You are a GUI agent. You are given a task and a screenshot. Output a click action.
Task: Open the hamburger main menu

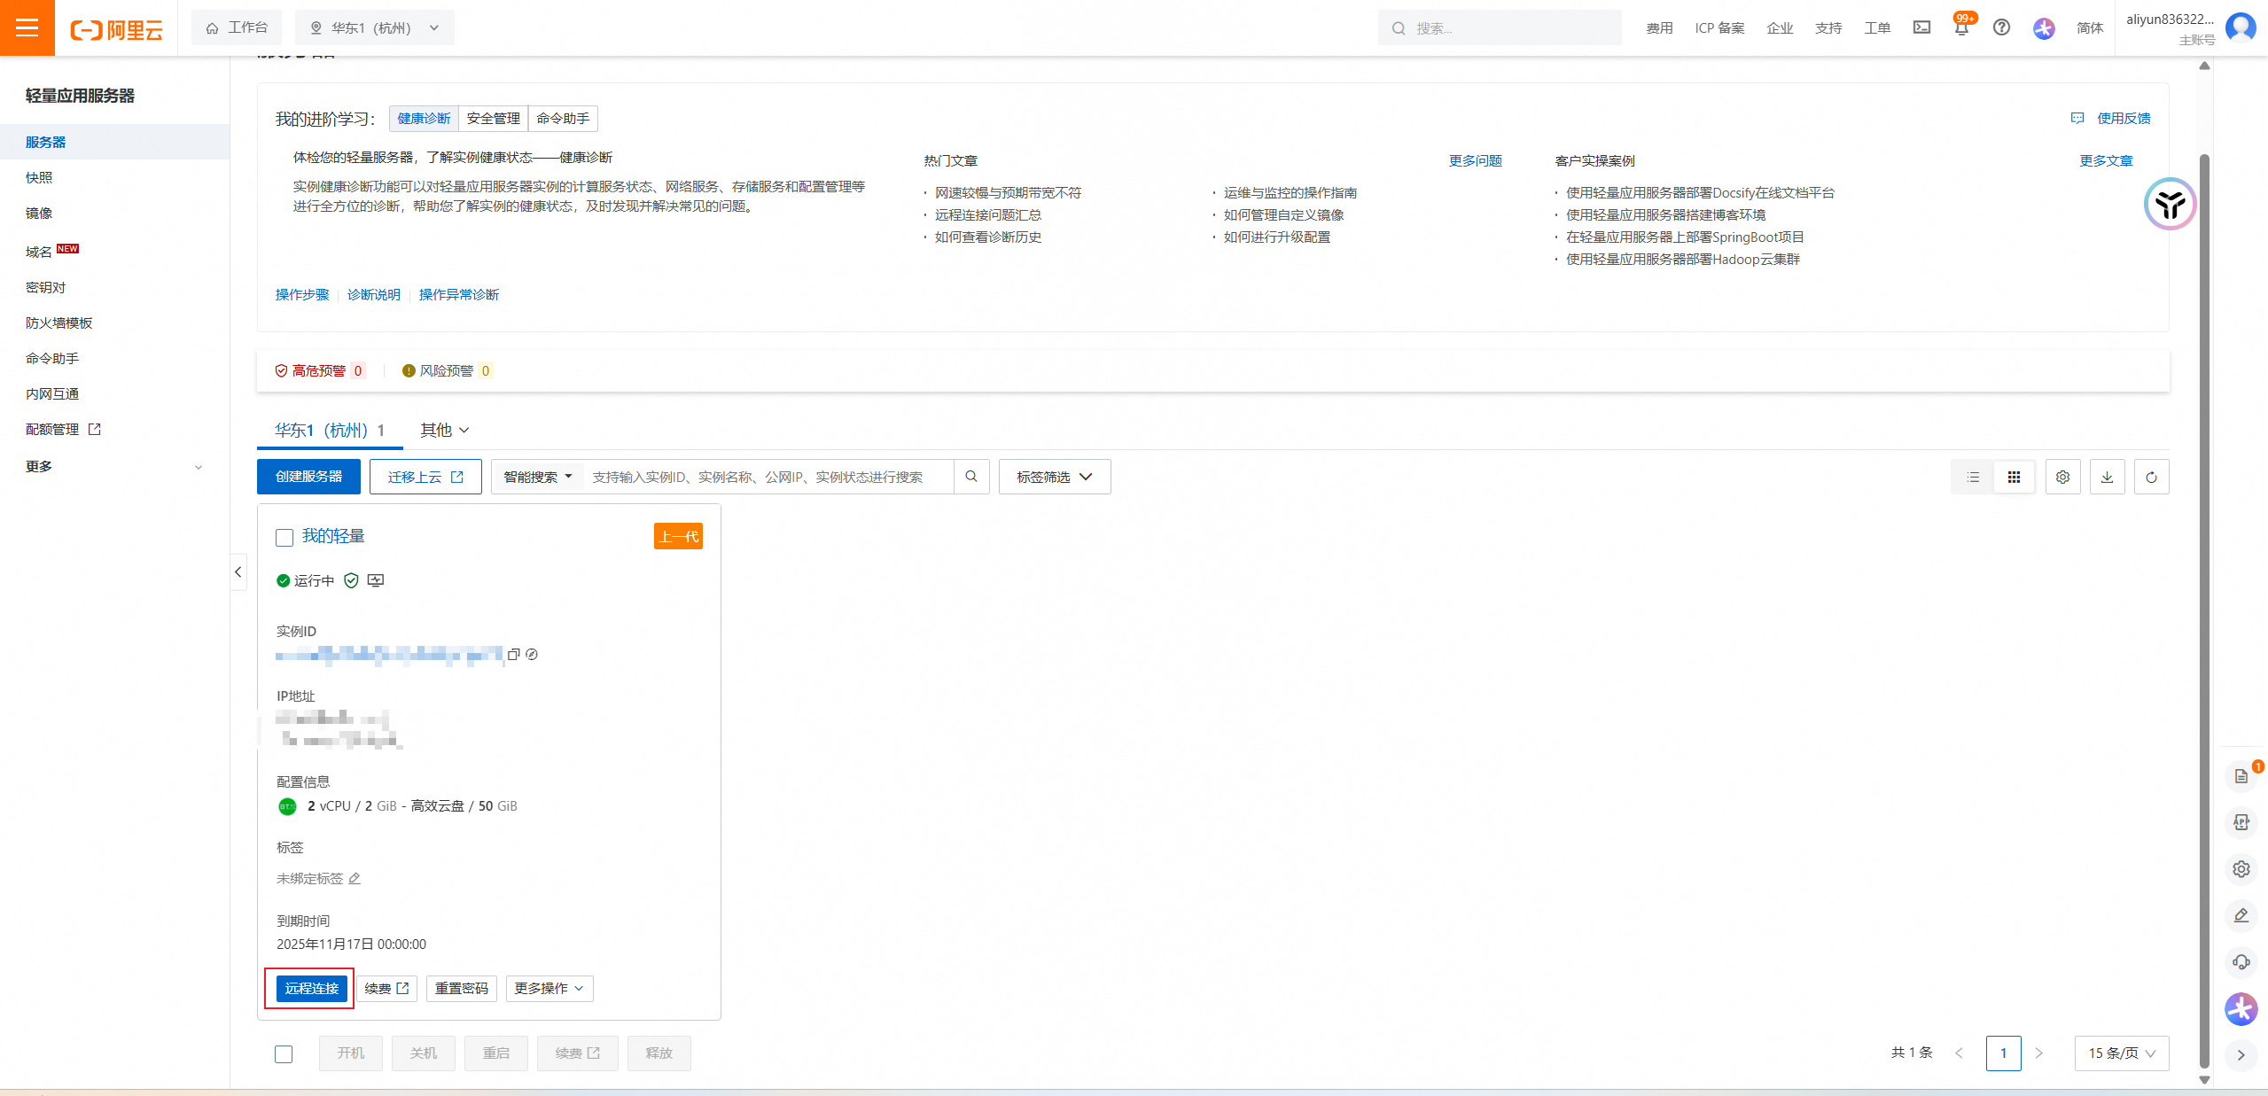click(x=27, y=27)
